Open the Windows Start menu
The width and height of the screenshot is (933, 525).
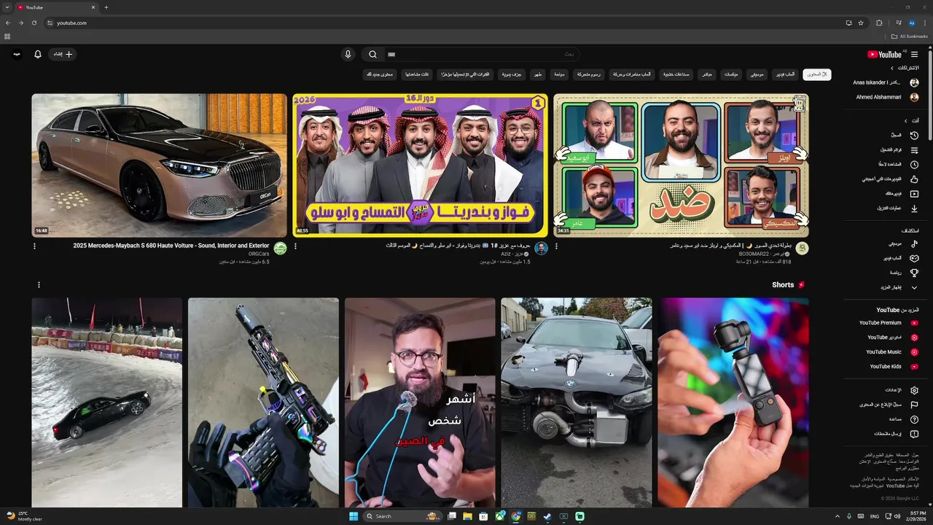(x=354, y=516)
